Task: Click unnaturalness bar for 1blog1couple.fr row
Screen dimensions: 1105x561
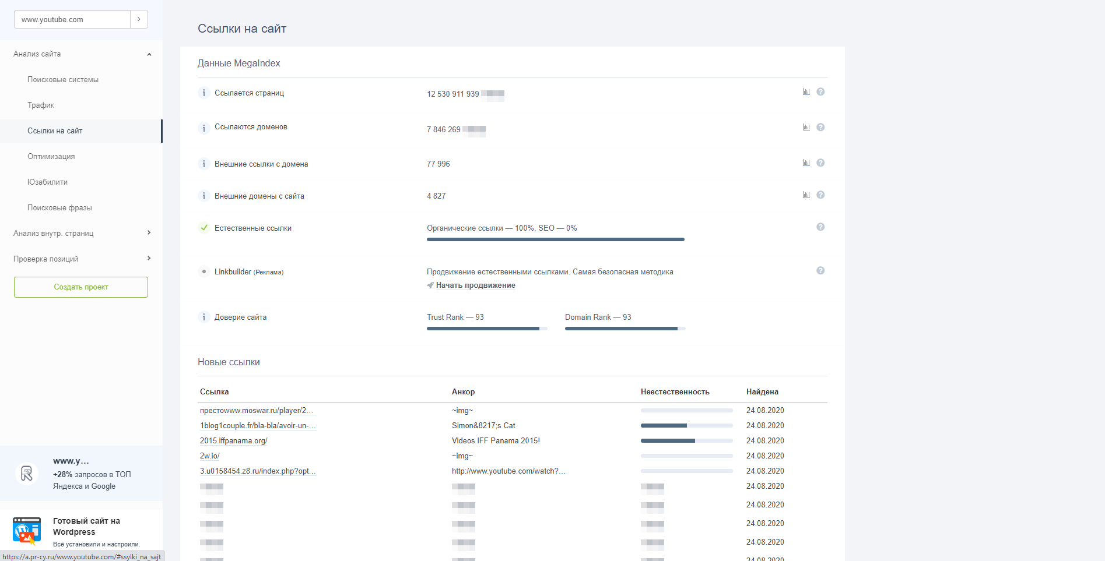Action: pyautogui.click(x=687, y=426)
